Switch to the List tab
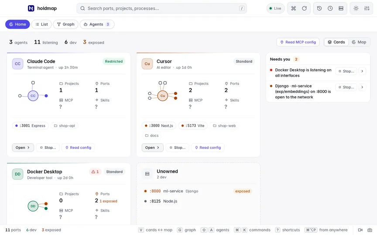This screenshot has height=235, width=377. coord(41,24)
